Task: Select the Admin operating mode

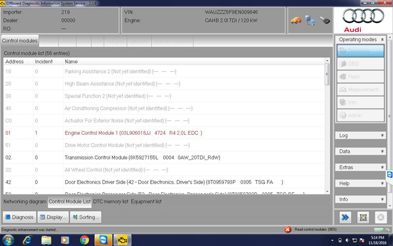Action: click(360, 115)
